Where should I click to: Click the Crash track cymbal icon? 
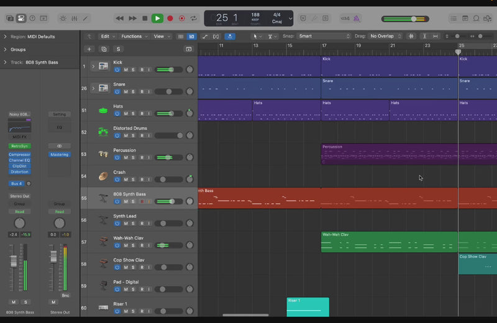pos(103,176)
